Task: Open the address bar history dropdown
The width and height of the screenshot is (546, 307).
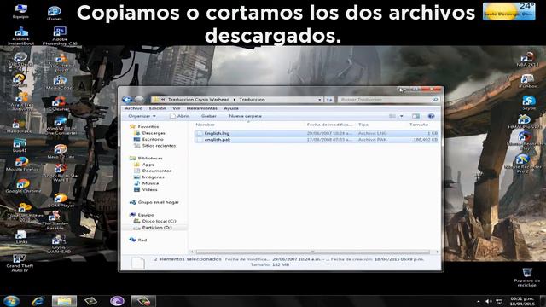Action: pos(320,100)
